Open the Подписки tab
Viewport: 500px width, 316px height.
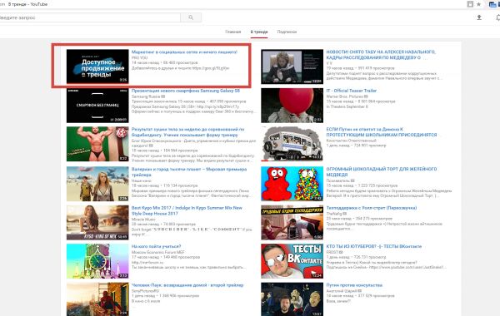(287, 32)
